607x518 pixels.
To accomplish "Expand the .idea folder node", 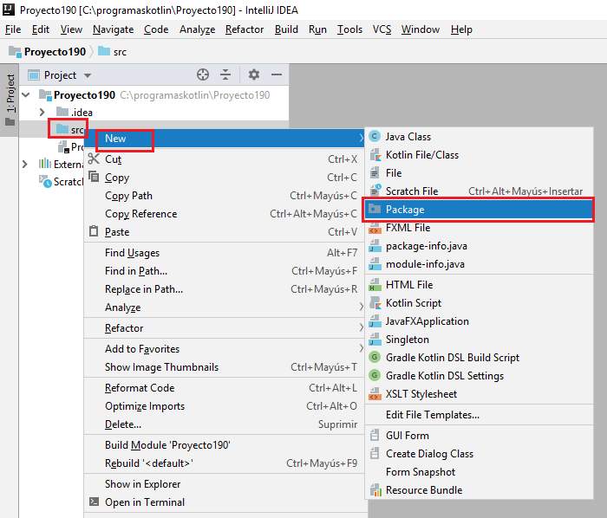I will [42, 112].
